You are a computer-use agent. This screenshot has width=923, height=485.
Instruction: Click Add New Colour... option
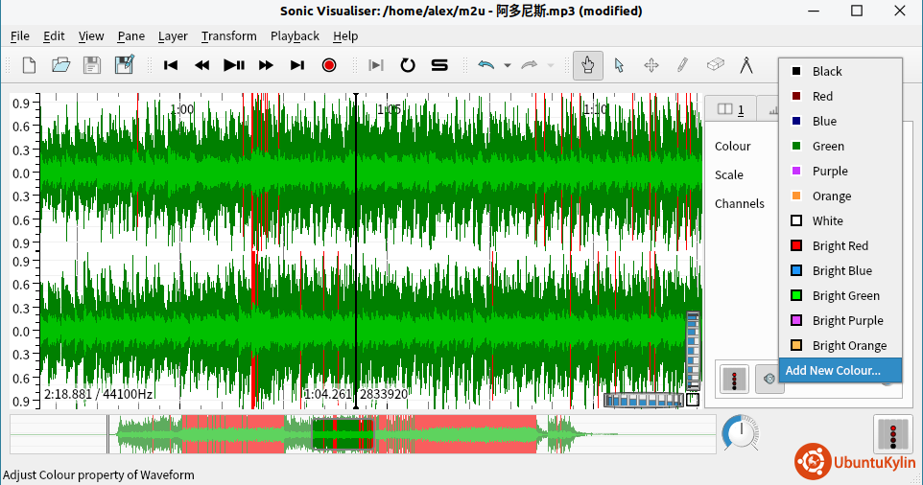click(833, 371)
